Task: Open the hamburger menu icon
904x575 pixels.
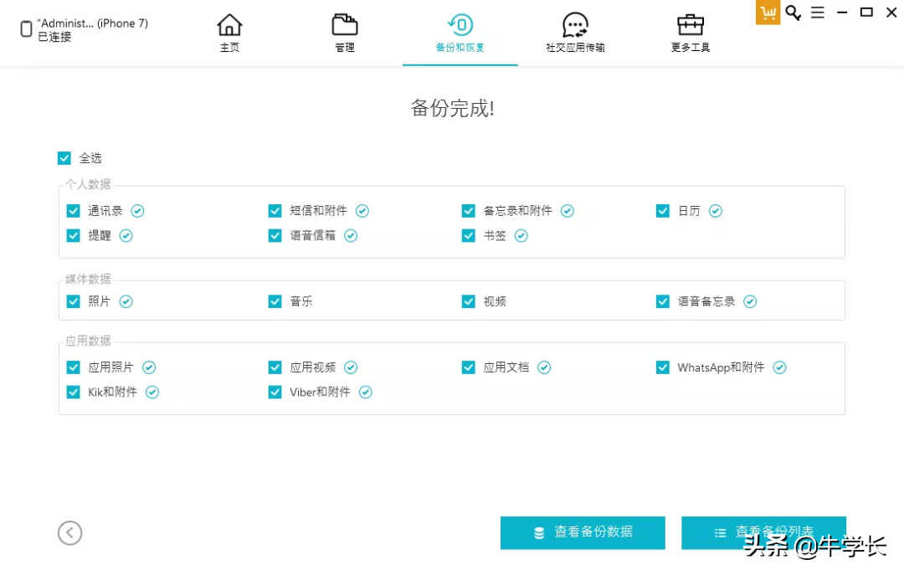Action: 818,13
